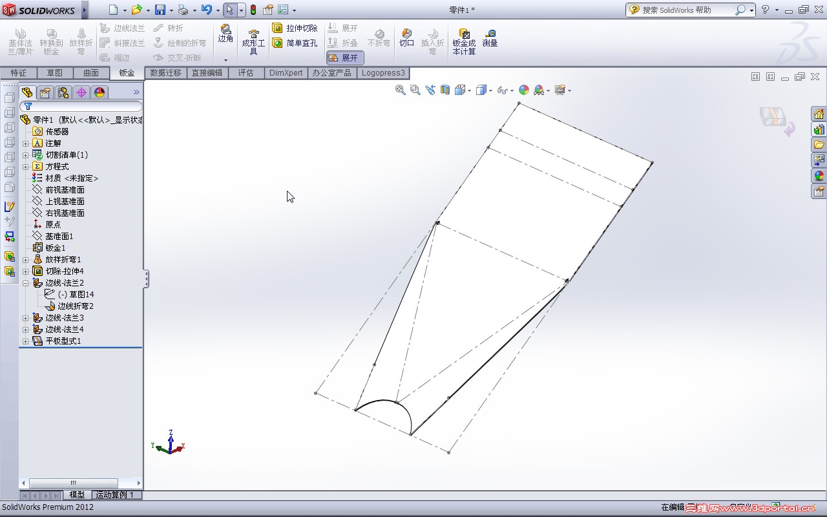Click the Section View icon
Image resolution: width=827 pixels, height=517 pixels.
[x=445, y=90]
